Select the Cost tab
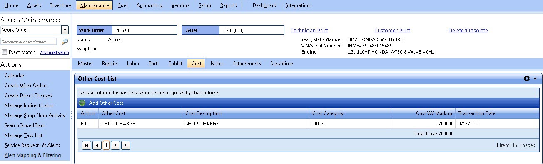 (197, 64)
